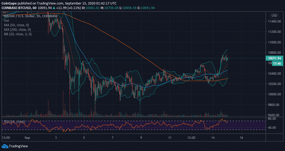Click the 16 date marker on time axis
Screen dimensions: 285x151
(241, 138)
